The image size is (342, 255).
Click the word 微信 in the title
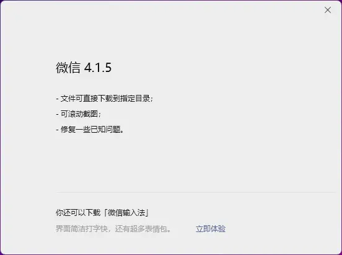(68, 67)
